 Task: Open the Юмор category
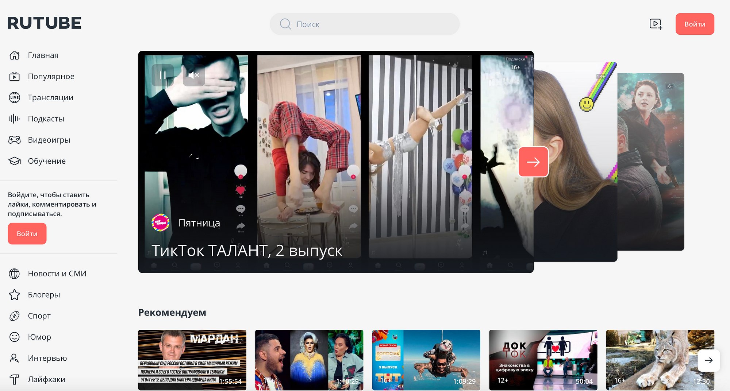pyautogui.click(x=39, y=337)
